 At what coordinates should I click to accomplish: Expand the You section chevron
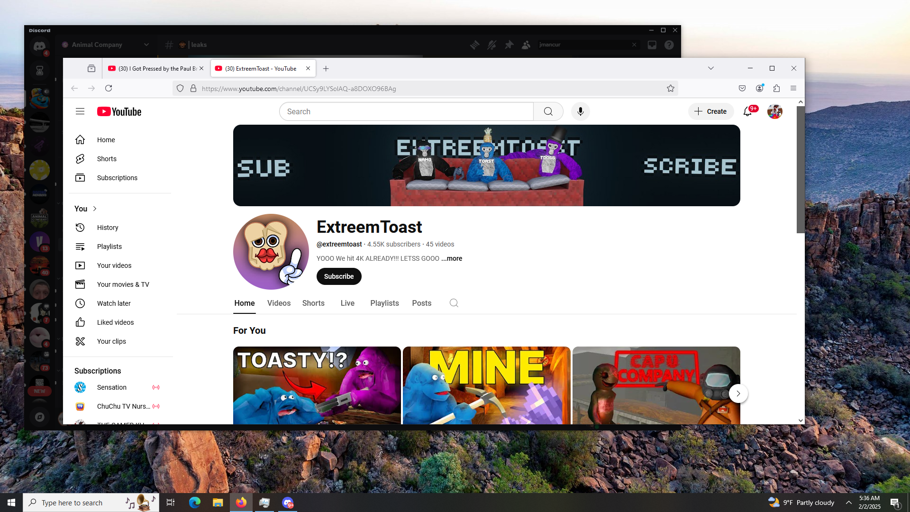[x=95, y=209]
